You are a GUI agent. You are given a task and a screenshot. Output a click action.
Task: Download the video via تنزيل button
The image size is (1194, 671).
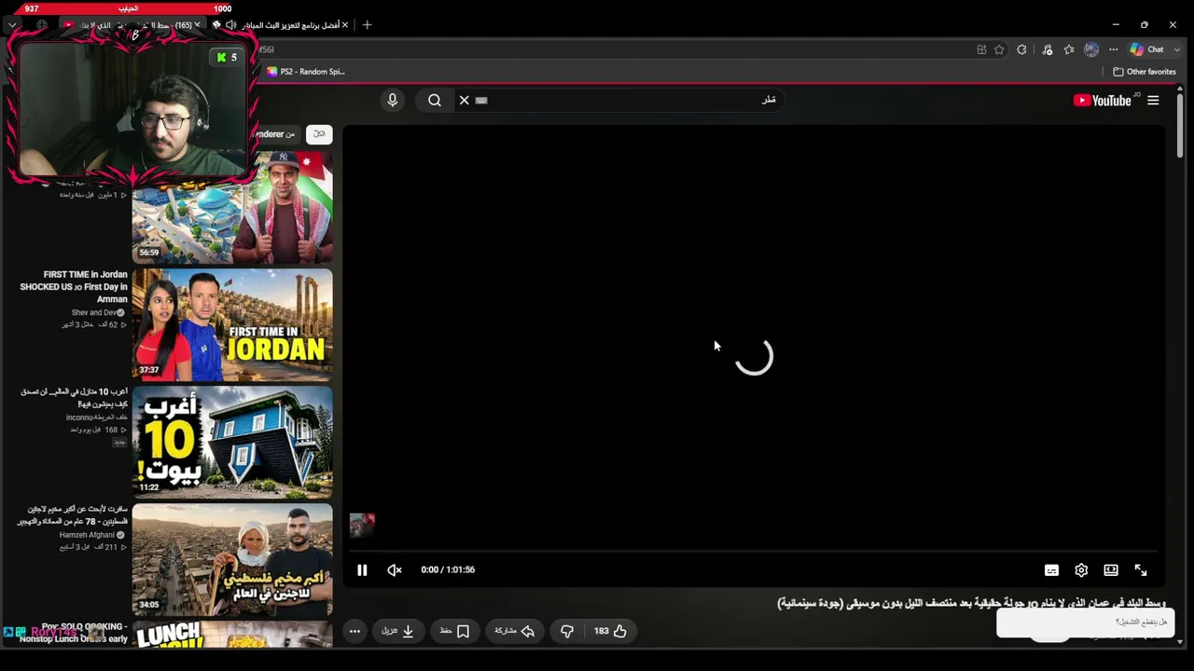[398, 631]
